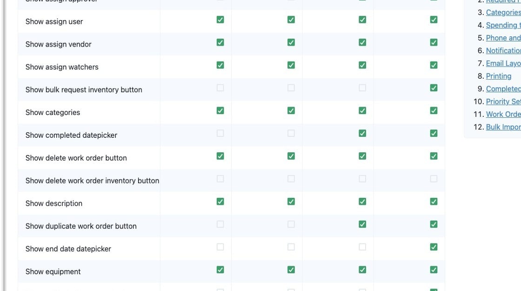521x291 pixels.
Task: Open the Phone and... contents link
Action: 503,38
